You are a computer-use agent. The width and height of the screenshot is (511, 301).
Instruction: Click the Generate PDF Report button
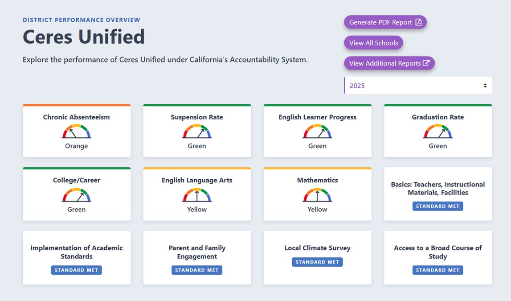(x=385, y=22)
